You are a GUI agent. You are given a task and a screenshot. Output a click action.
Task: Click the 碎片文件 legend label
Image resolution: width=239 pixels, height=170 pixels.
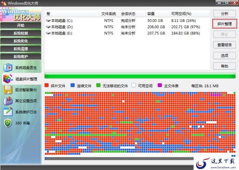[x=58, y=86]
